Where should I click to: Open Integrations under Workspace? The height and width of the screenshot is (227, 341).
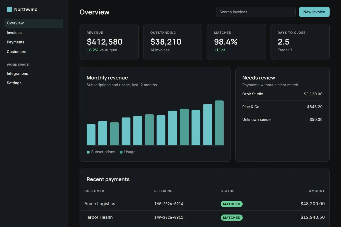point(34,73)
